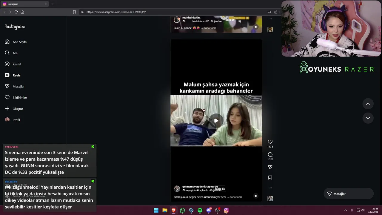
Task: Click gelmemeyegidenkitapkurdu avatar picture
Action: pos(177,189)
